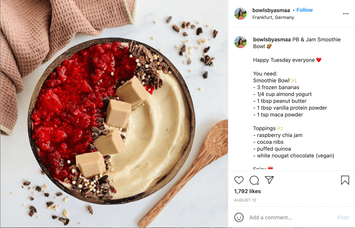Click the avatar beside the caption
Screen dimensions: 355x228
(241, 42)
